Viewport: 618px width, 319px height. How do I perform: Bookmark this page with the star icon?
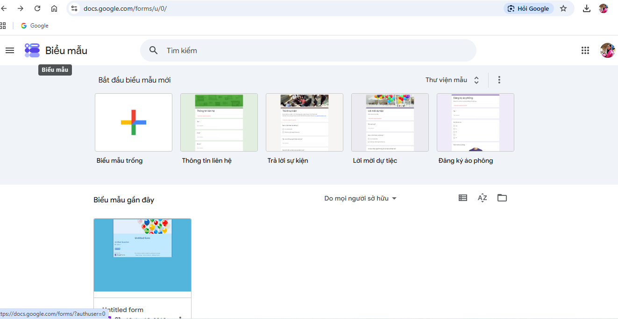tap(563, 8)
